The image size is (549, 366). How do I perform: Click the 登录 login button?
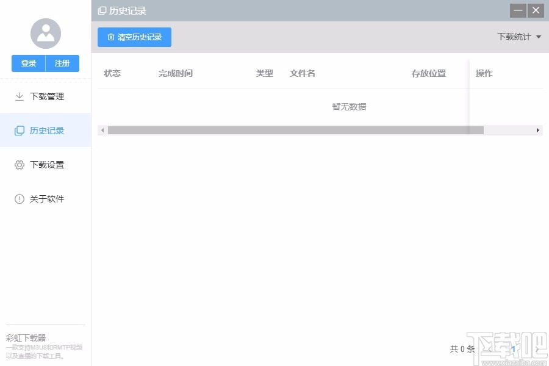point(28,63)
